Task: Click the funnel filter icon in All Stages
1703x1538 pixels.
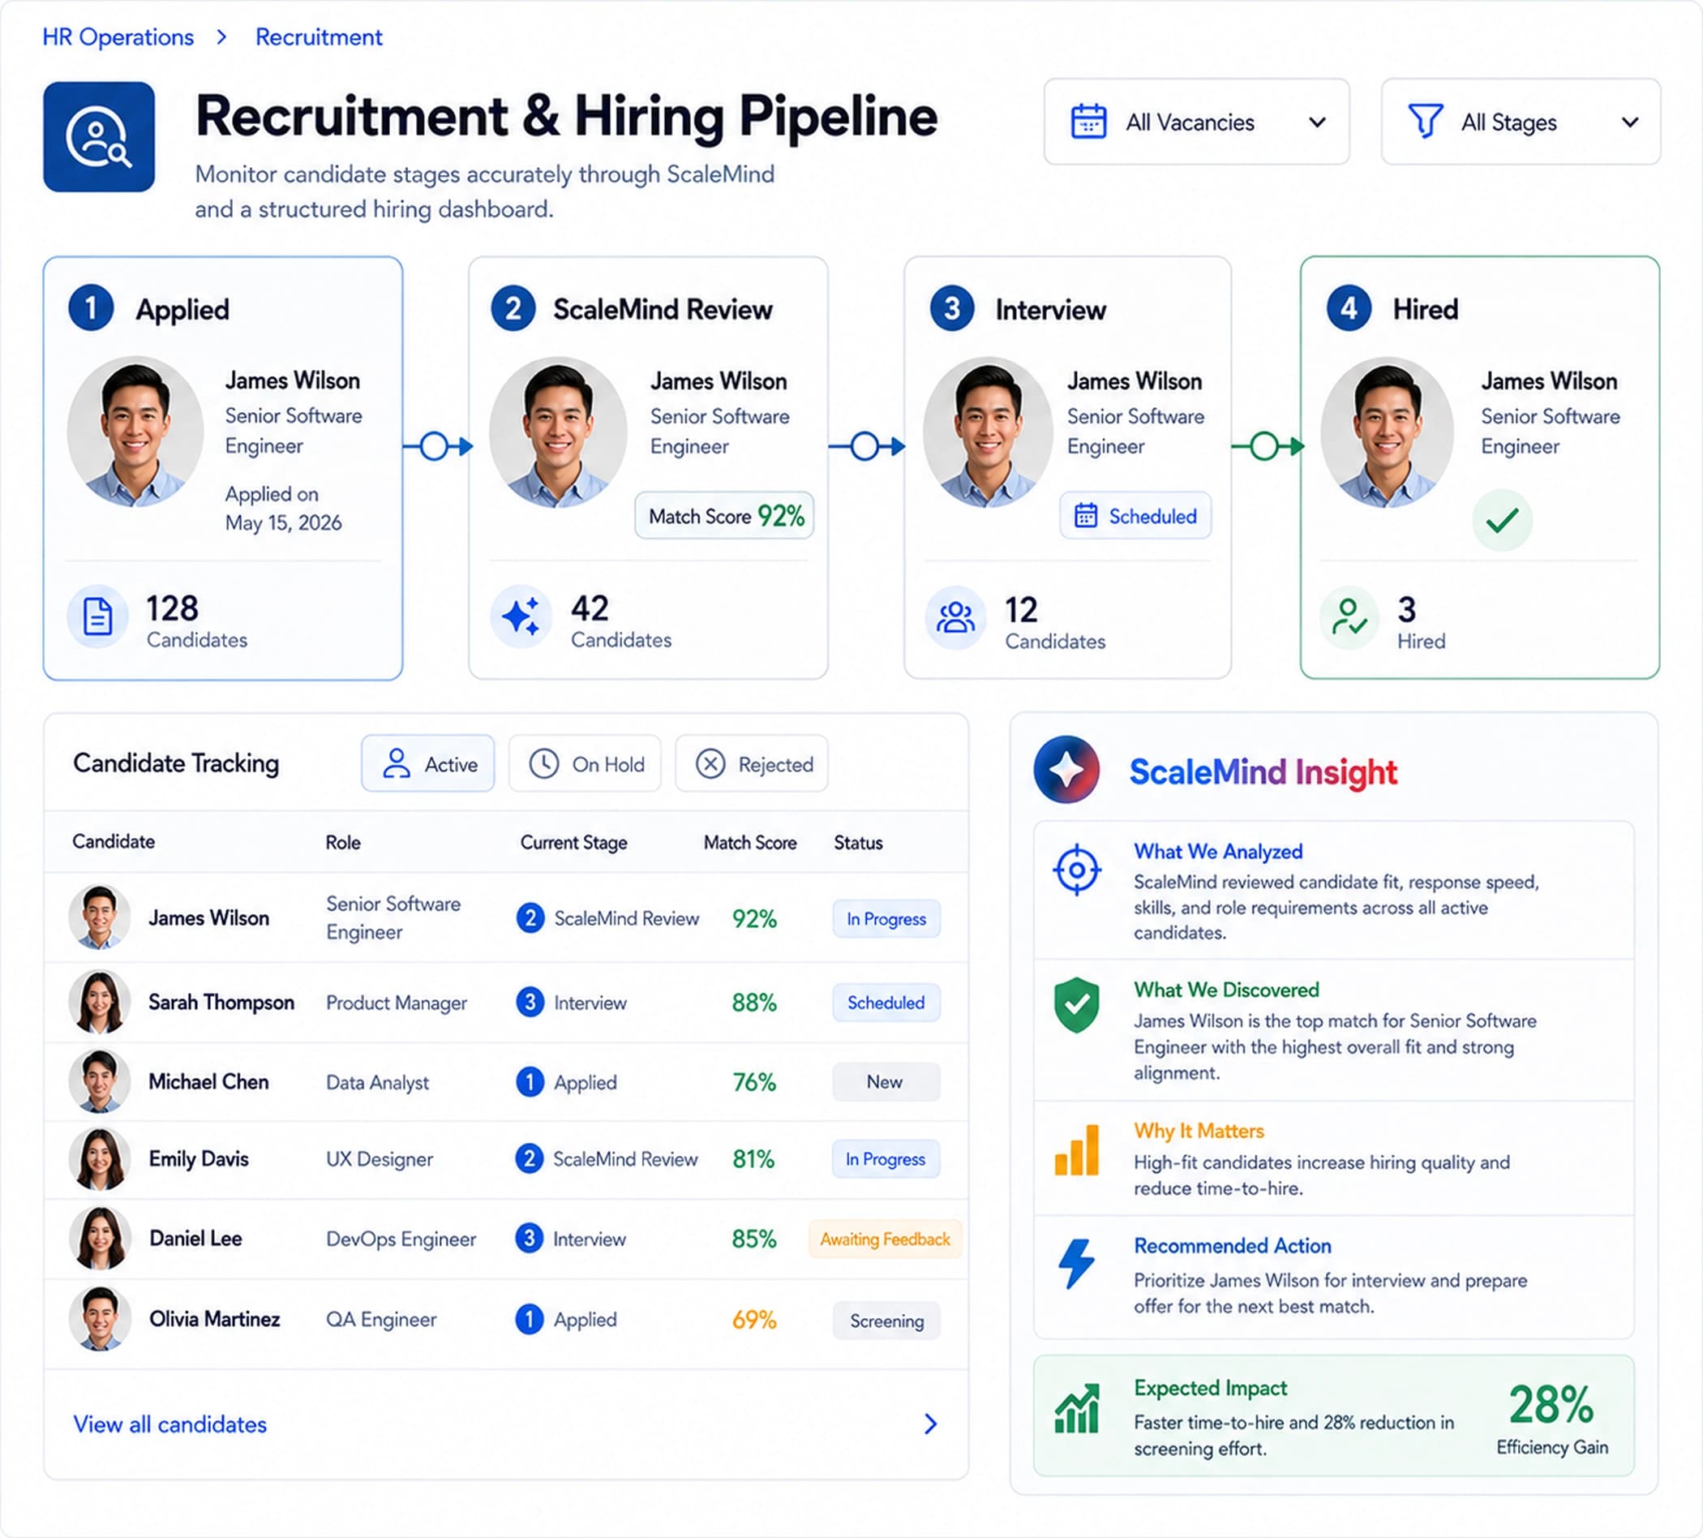Action: (x=1425, y=121)
